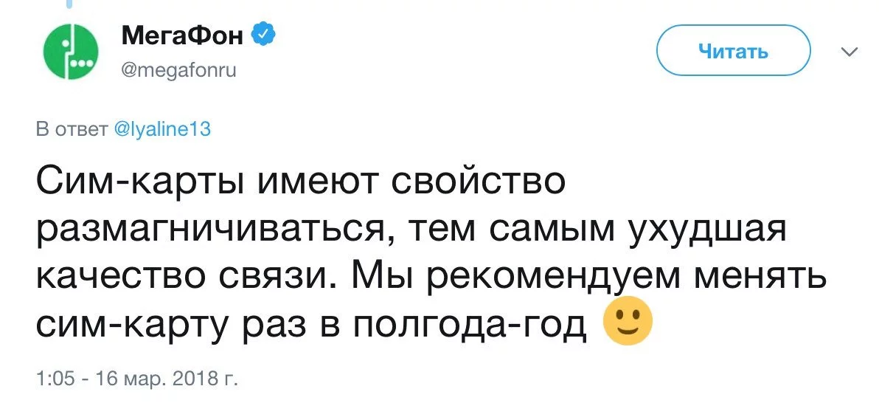
Task: Click the blue verified checkmark badge
Action: point(263,33)
